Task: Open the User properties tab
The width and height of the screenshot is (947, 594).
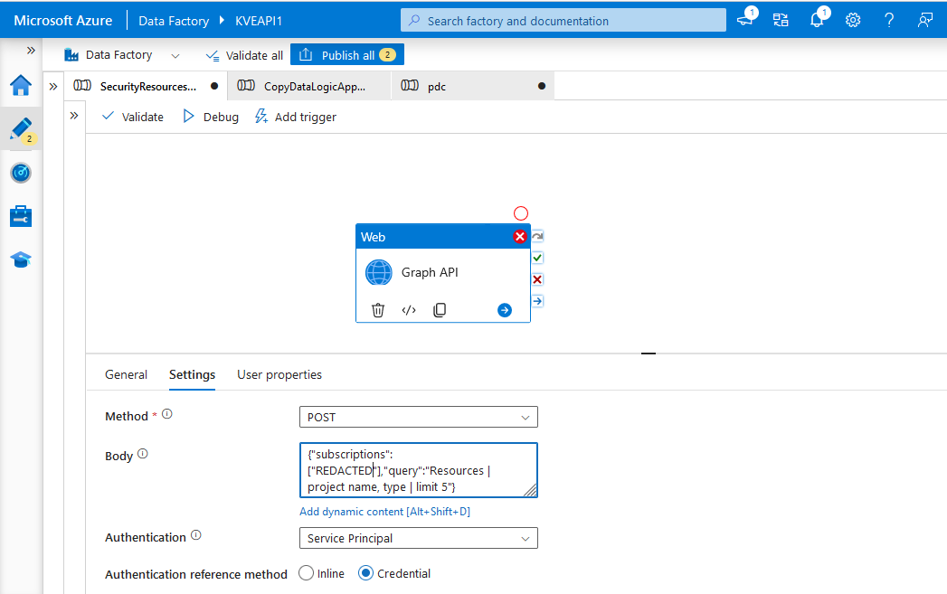Action: 279,374
